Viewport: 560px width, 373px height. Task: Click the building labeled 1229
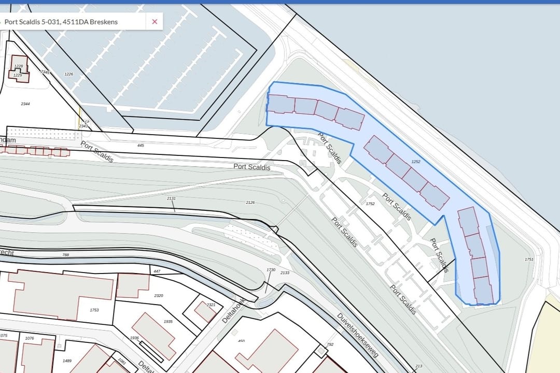point(18,76)
